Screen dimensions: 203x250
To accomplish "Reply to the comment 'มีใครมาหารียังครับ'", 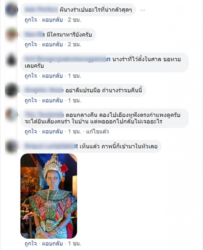I will pyautogui.click(x=52, y=44).
